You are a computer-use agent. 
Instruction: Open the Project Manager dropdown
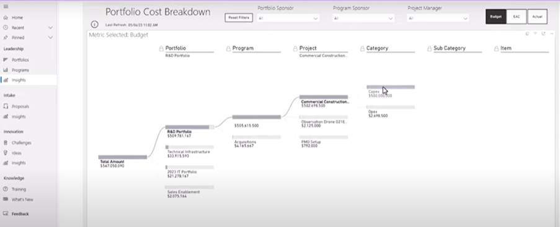click(x=438, y=18)
